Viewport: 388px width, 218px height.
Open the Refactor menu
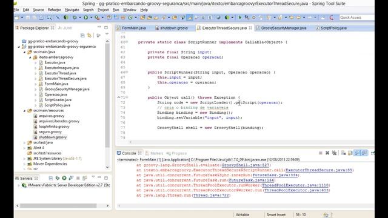pos(55,10)
